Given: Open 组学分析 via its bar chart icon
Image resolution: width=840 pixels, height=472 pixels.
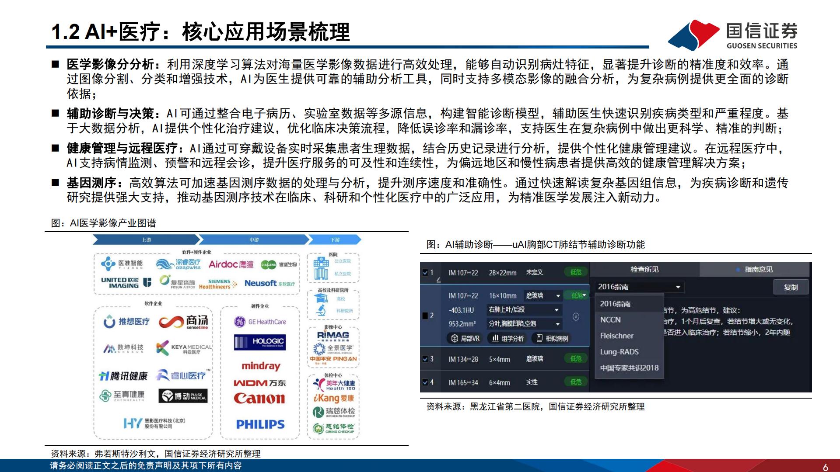Looking at the screenshot, I should tap(496, 337).
